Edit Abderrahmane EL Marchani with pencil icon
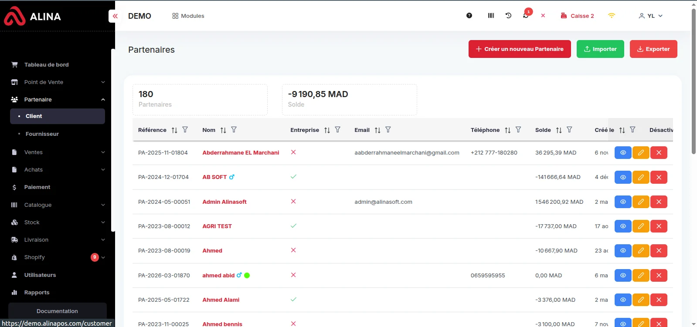This screenshot has width=697, height=327. click(x=641, y=153)
